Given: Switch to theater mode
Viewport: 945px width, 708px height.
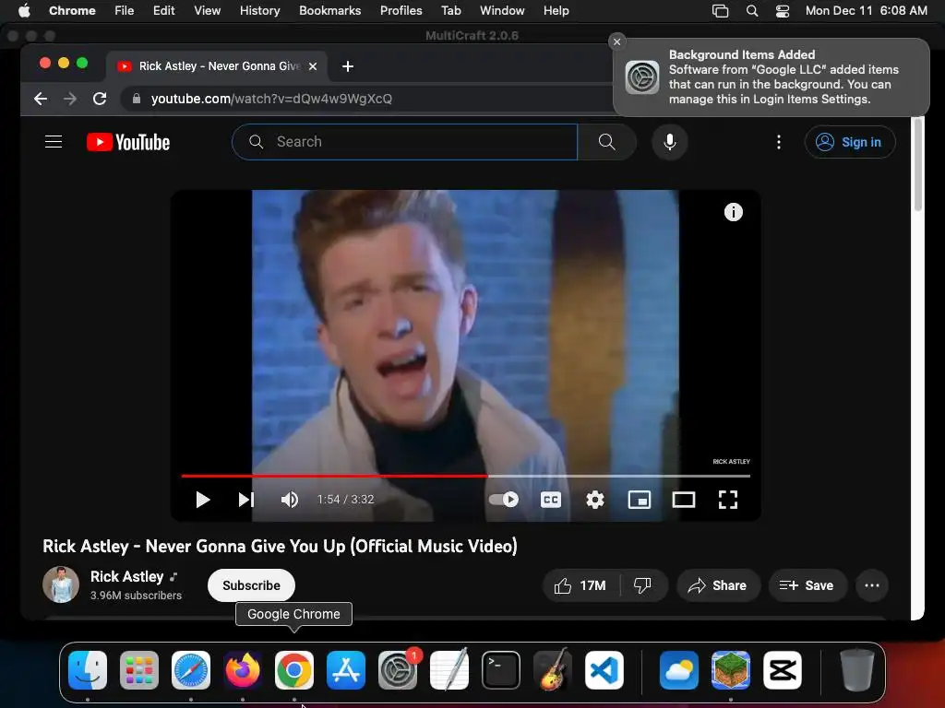Looking at the screenshot, I should [x=684, y=500].
